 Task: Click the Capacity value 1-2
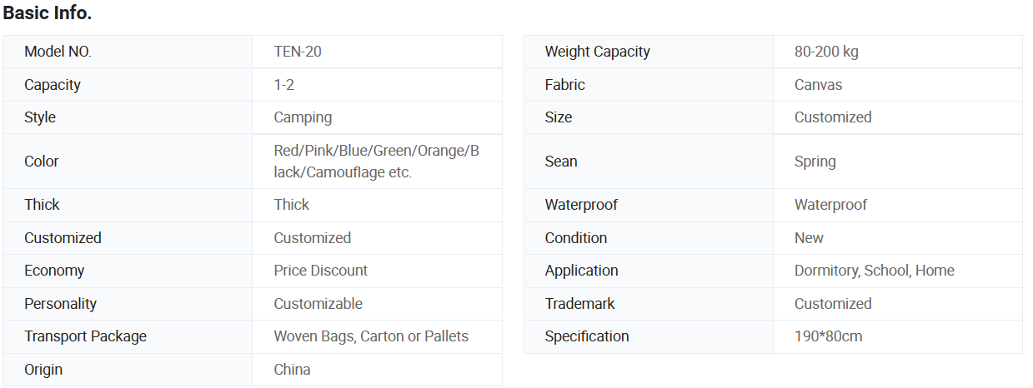(284, 85)
